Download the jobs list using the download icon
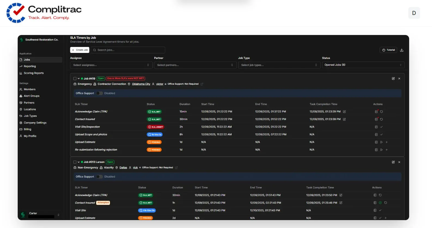 click(402, 50)
